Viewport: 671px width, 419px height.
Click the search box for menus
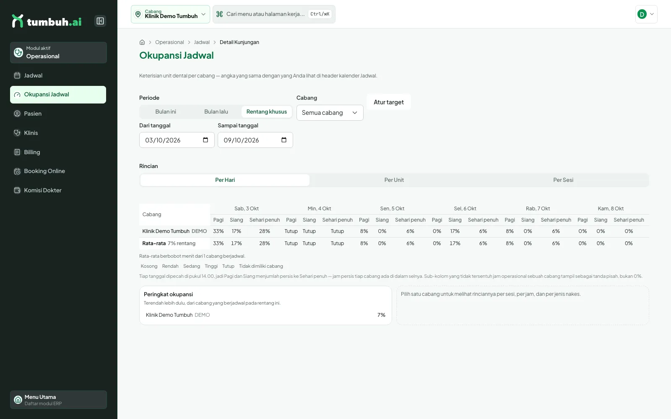pyautogui.click(x=274, y=14)
